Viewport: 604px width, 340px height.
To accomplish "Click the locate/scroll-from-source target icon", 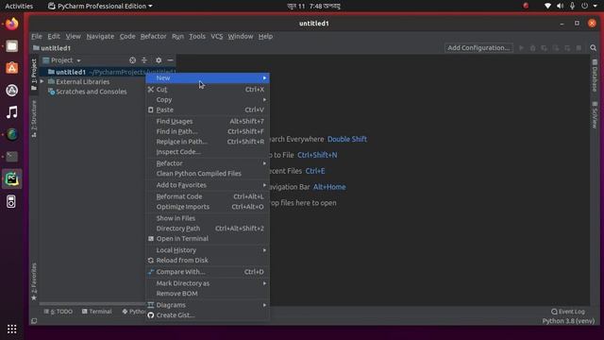I will coord(132,60).
